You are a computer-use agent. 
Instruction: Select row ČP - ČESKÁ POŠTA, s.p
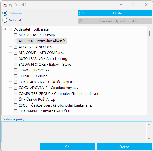pyautogui.click(x=37, y=99)
